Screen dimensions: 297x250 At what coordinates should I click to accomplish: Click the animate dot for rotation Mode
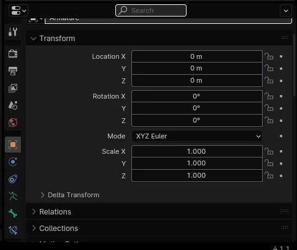coord(281,136)
